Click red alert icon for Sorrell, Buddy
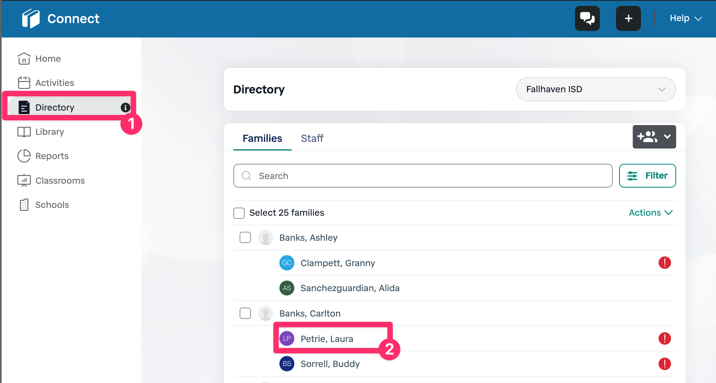 (664, 364)
